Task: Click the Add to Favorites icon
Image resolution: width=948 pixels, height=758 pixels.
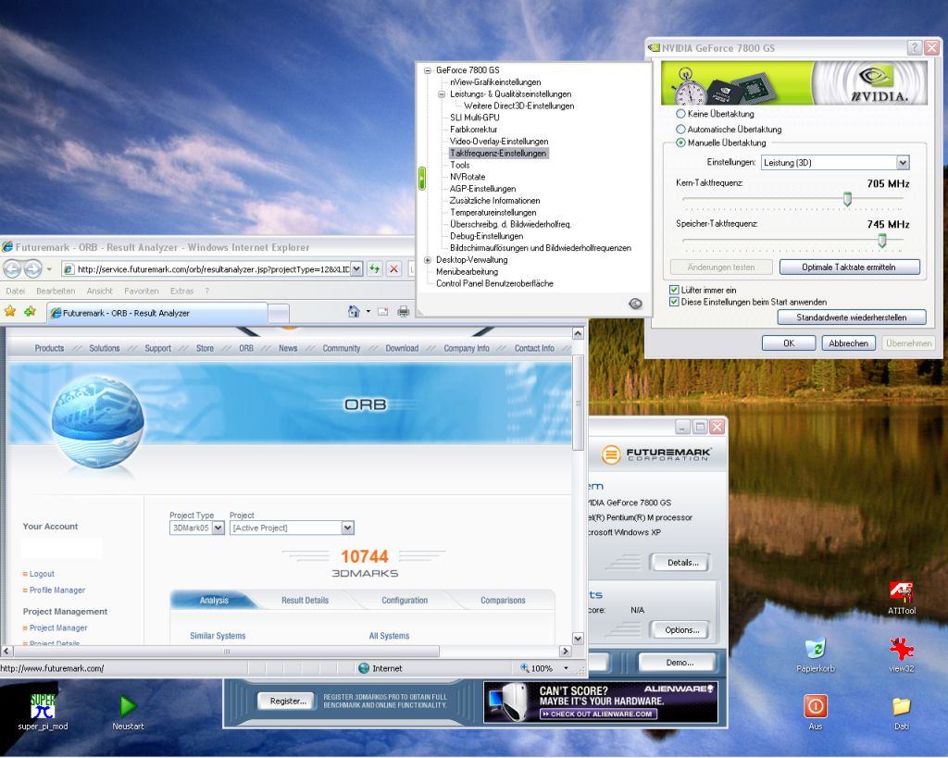Action: pyautogui.click(x=30, y=311)
